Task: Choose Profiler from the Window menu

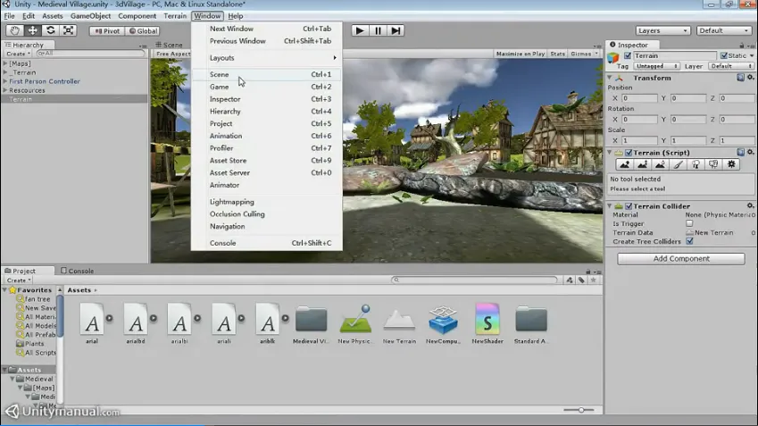Action: point(267,148)
